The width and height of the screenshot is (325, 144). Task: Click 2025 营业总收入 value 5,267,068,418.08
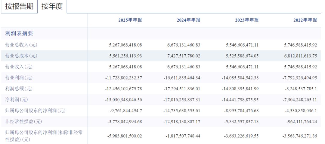(125, 45)
